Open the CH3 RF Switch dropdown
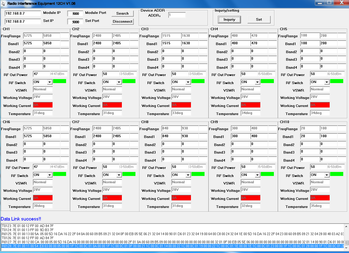This screenshot has height=253, width=349. [x=188, y=82]
